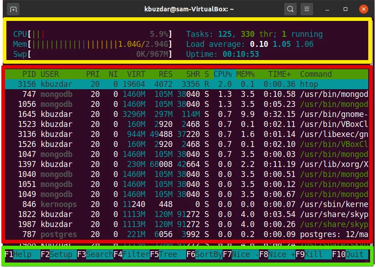Click the SHR column header

click(x=193, y=74)
